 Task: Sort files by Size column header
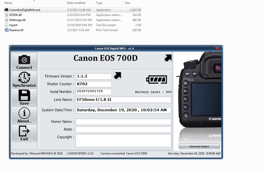127,3
